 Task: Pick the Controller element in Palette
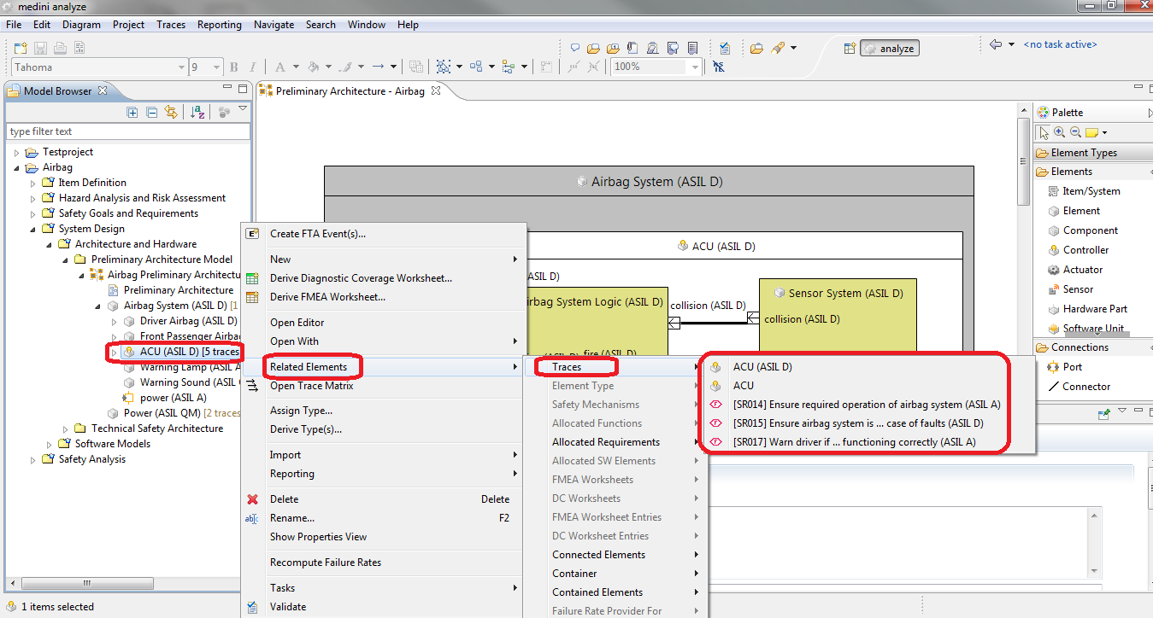click(1085, 250)
